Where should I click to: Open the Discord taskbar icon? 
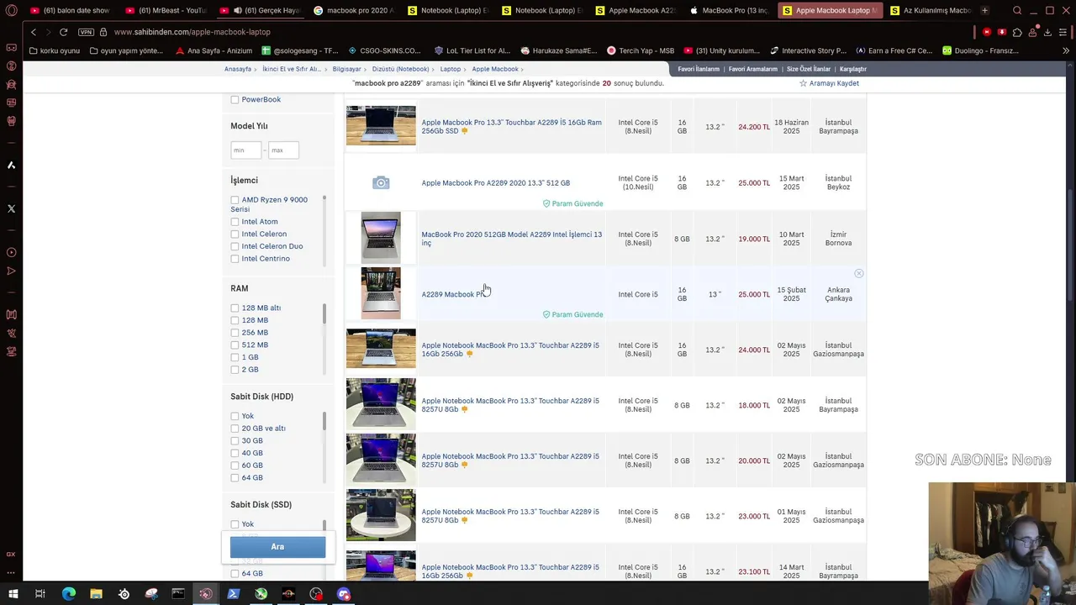344,594
